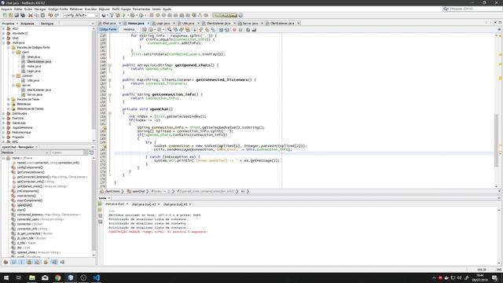Switch to the Arquivos panel tab
This screenshot has width=503, height=283.
tap(28, 24)
